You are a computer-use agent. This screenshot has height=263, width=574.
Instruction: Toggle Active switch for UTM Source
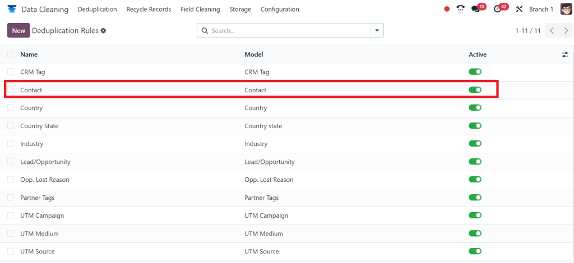(x=475, y=251)
